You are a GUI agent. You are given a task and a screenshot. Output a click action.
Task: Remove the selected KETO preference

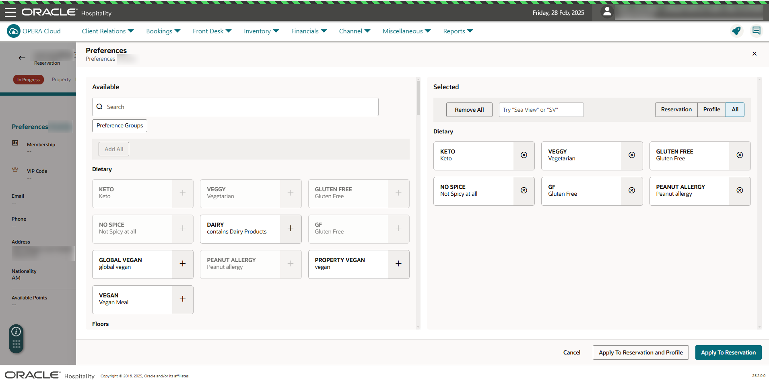524,155
